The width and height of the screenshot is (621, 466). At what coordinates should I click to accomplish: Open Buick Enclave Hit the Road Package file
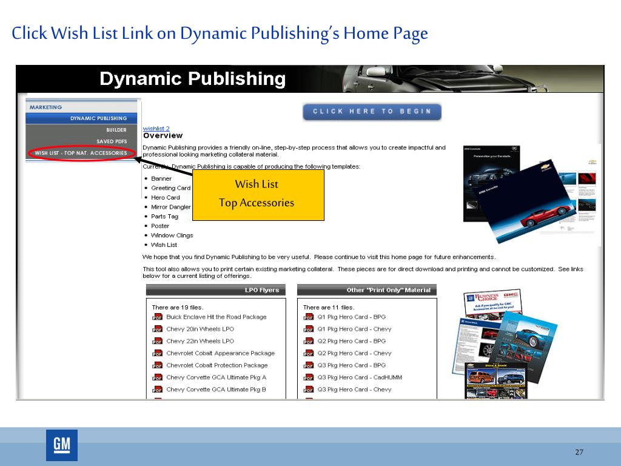click(x=217, y=317)
